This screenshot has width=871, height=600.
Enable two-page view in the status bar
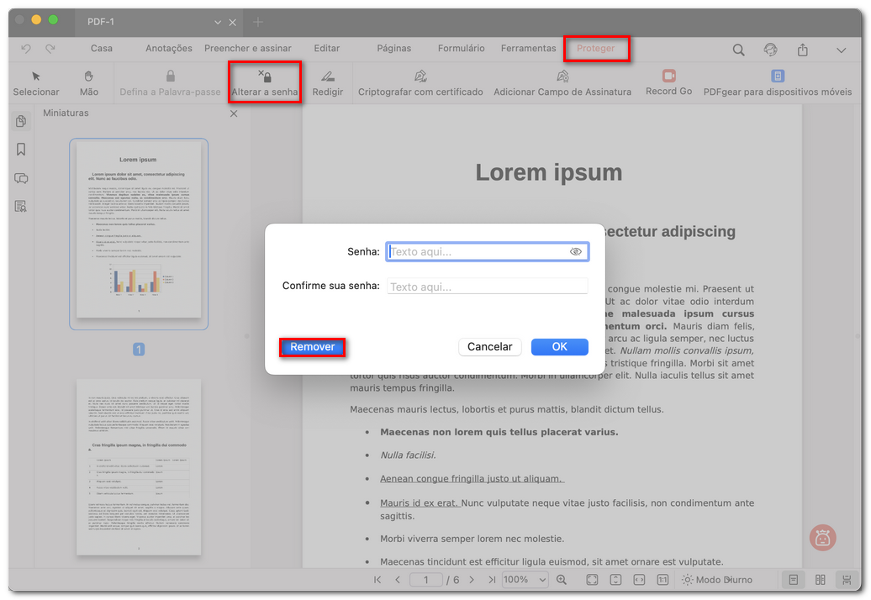[x=820, y=579]
